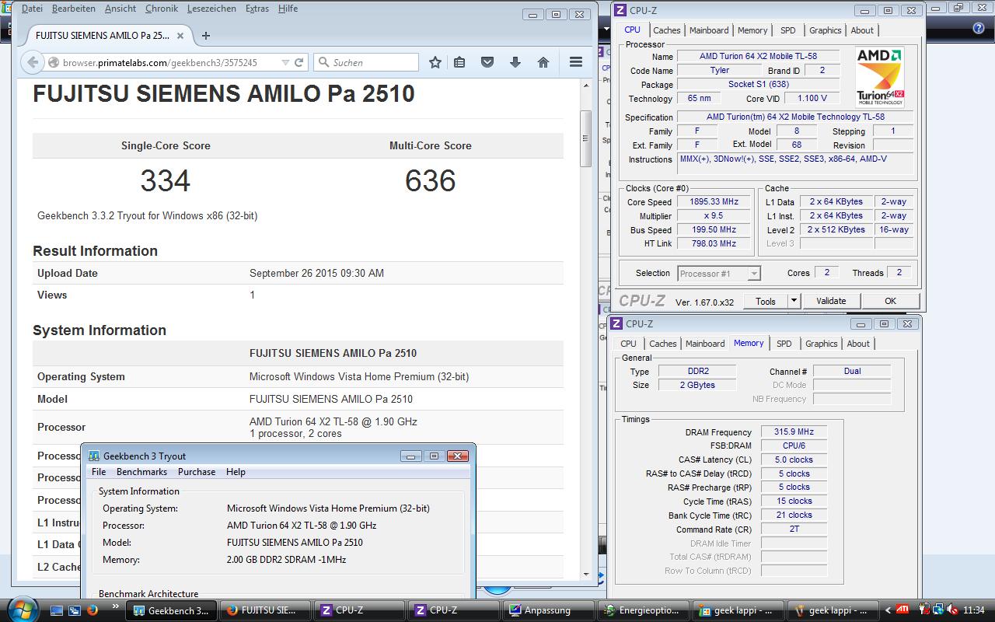Activate Energieoptionen taskbar button
This screenshot has height=622, width=995.
tap(642, 610)
